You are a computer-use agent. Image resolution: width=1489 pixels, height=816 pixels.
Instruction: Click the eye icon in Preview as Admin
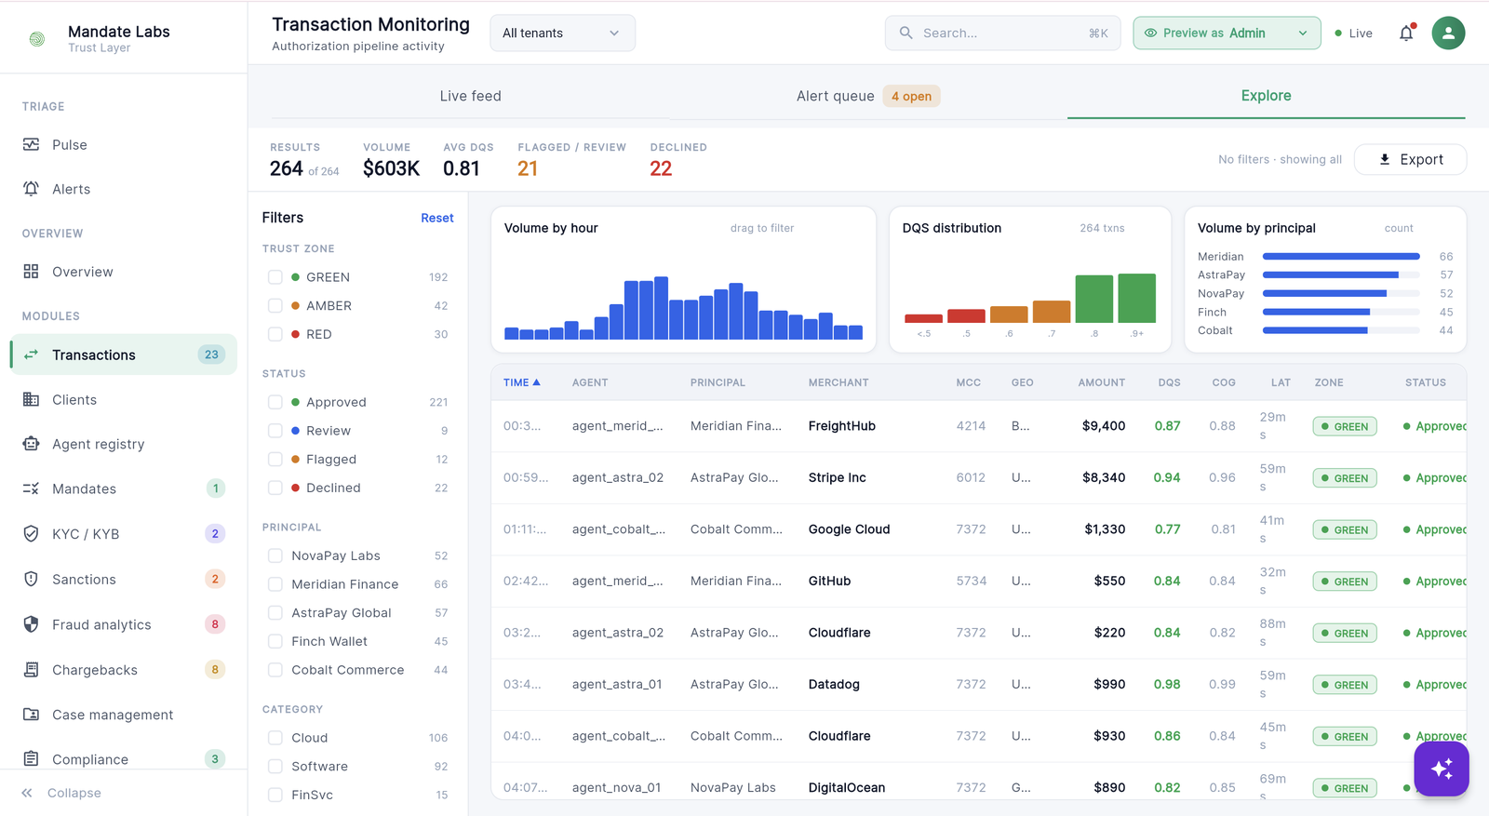coord(1150,33)
